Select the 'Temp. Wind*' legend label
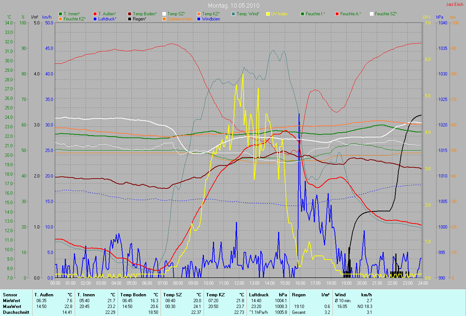Screen dimensions: 466x316 (248, 14)
